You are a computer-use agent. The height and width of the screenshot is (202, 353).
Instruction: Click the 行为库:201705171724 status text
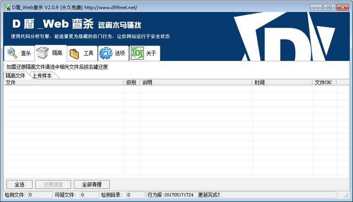coord(170,195)
